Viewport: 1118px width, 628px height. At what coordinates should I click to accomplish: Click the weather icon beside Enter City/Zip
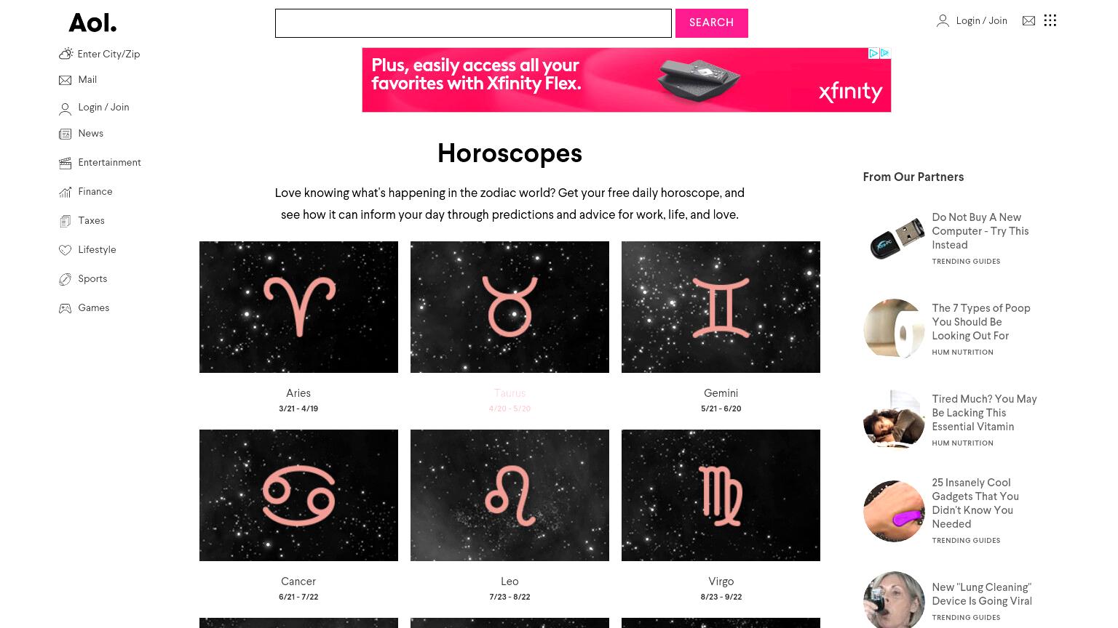point(66,54)
